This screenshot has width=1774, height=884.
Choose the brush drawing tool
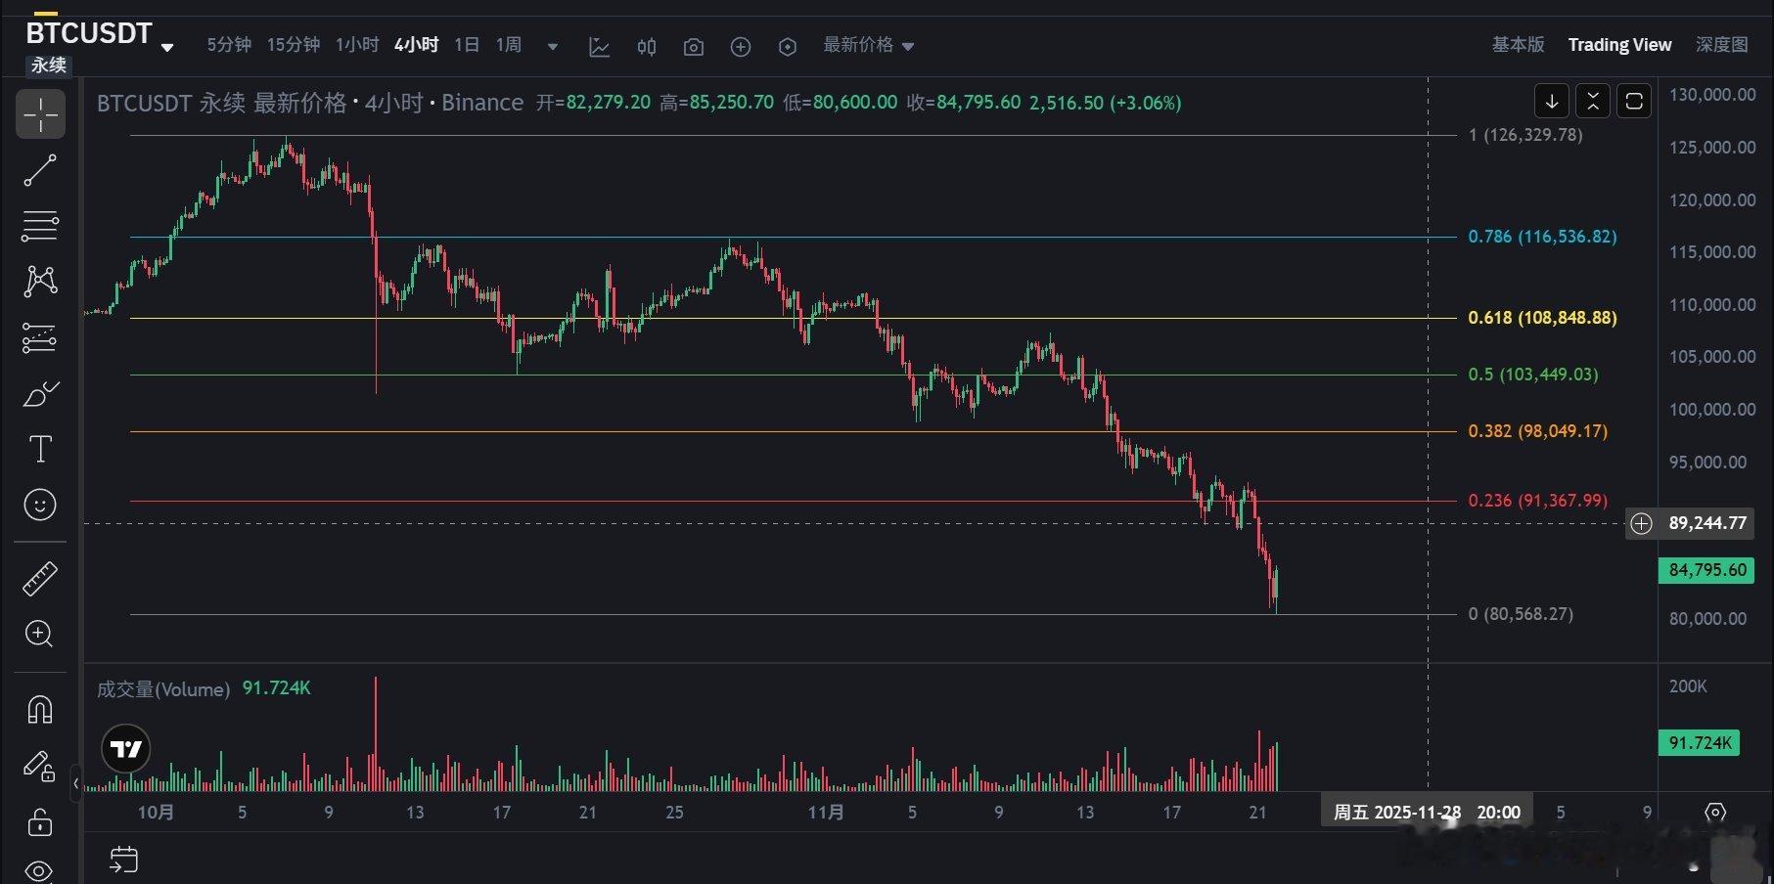click(x=40, y=394)
